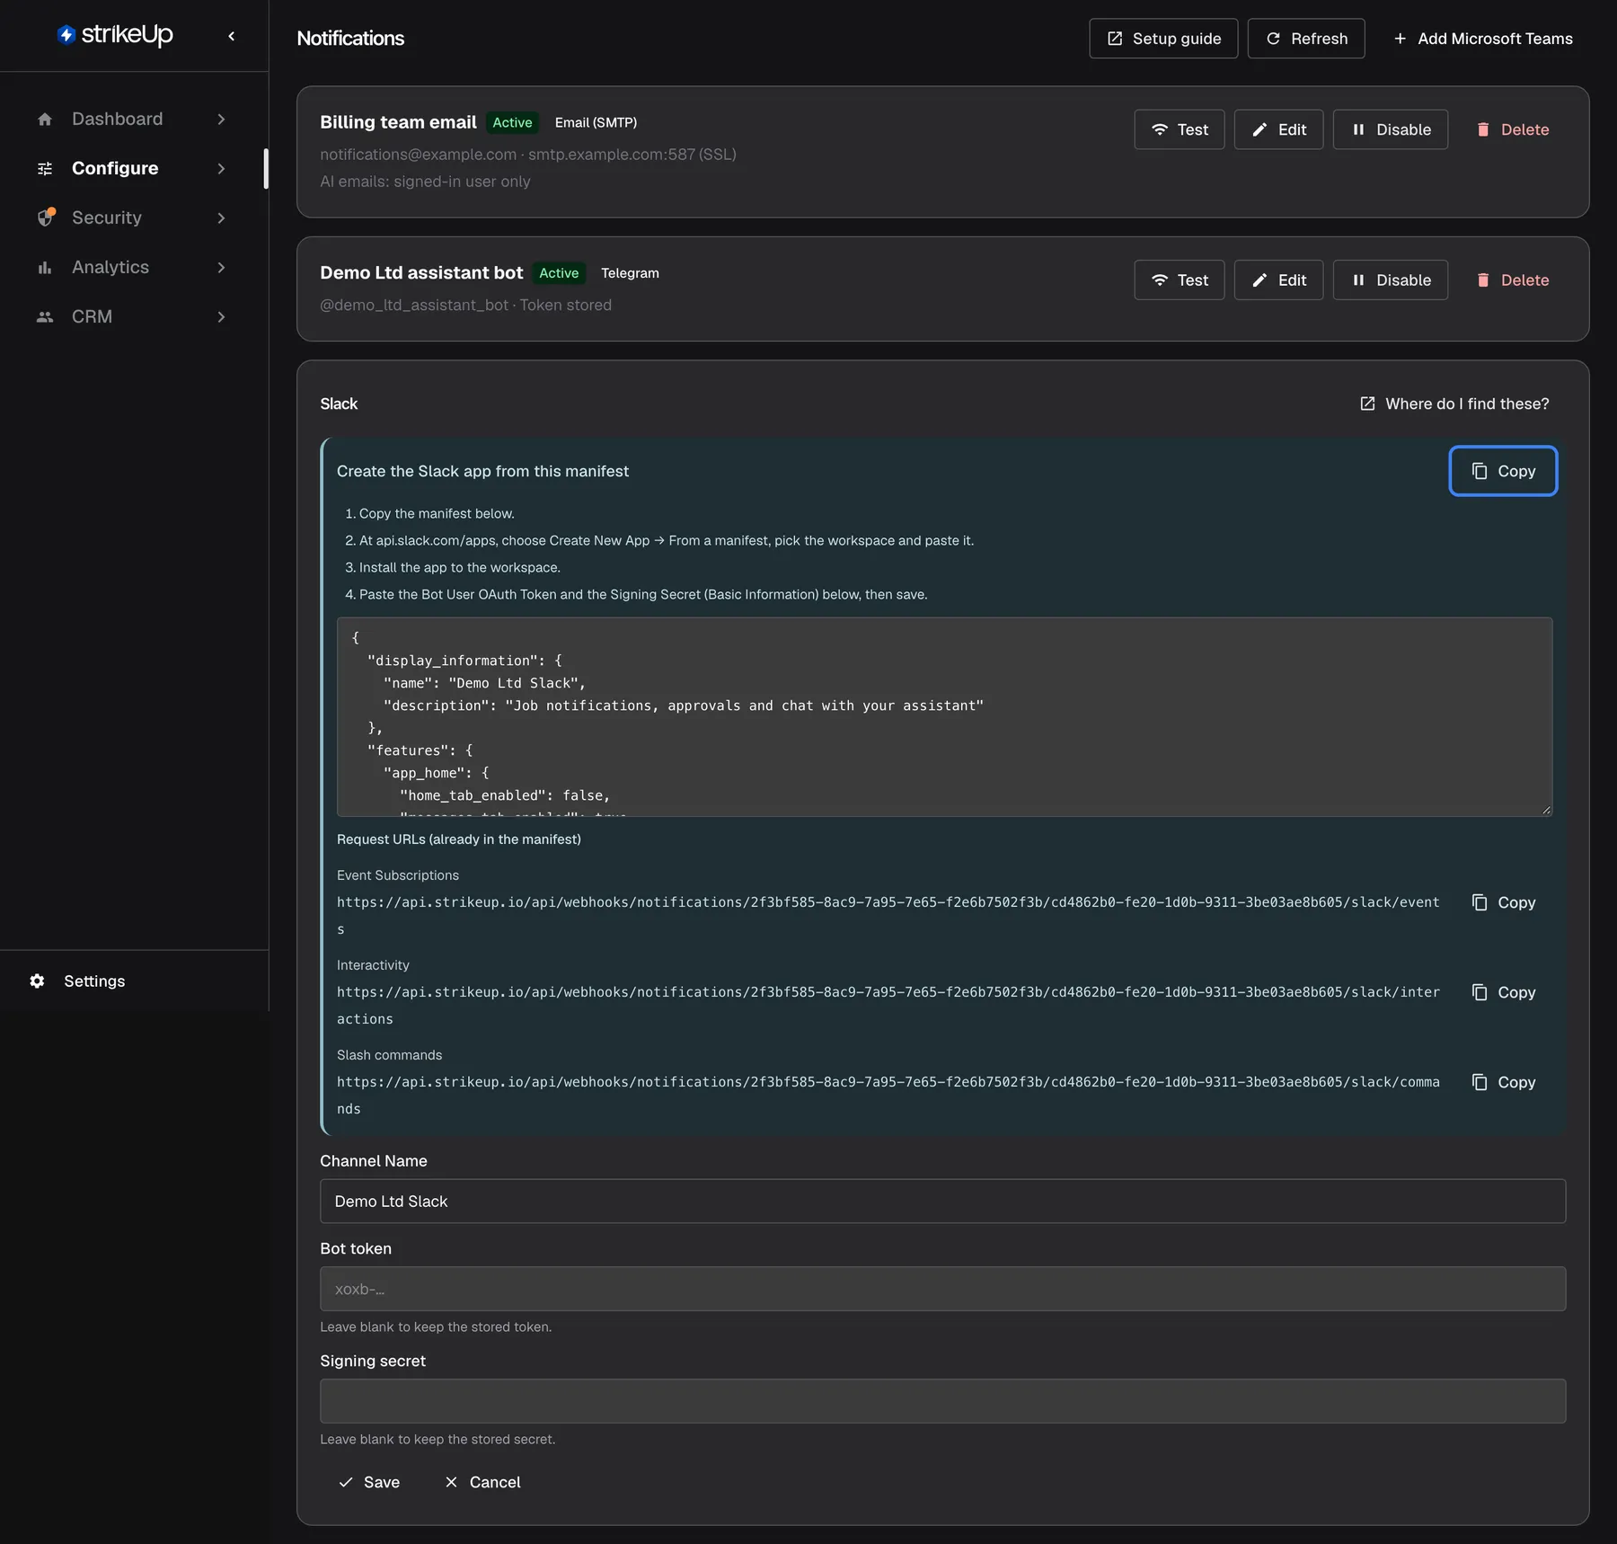Disable the Billing team email channel
This screenshot has height=1544, width=1617.
tap(1391, 129)
